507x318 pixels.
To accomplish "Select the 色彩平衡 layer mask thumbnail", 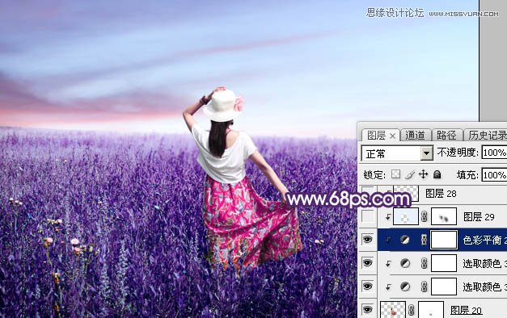I will pos(444,240).
